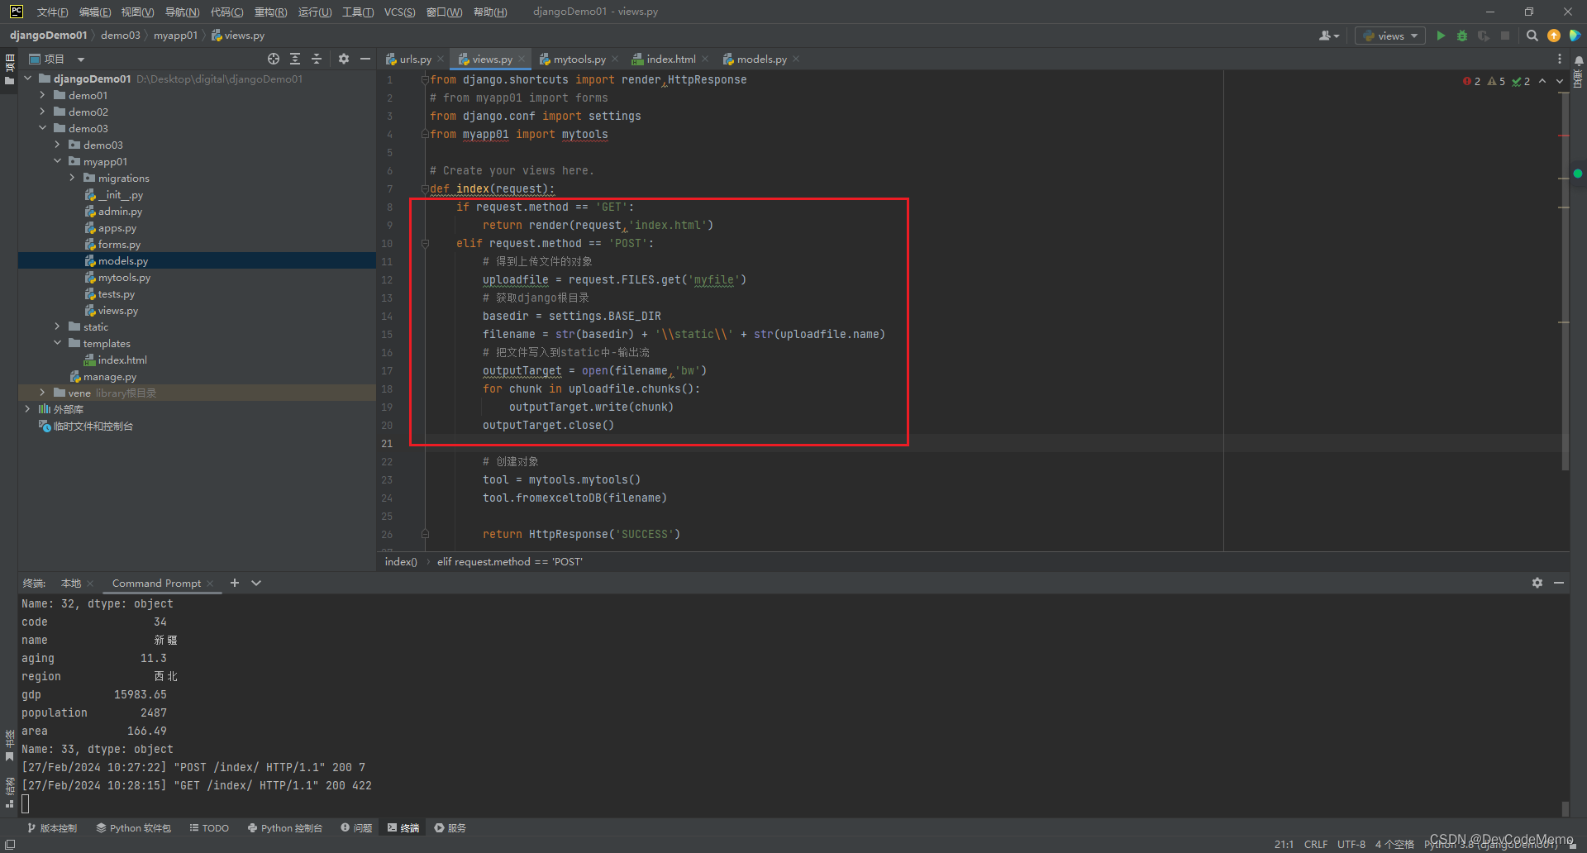Run views with coverage

point(1483,36)
